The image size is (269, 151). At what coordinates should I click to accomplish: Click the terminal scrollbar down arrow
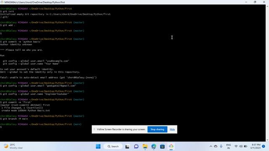point(267,140)
